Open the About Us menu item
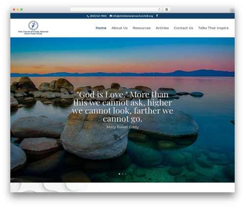Viewport: 245px width, 207px height. pyautogui.click(x=120, y=28)
